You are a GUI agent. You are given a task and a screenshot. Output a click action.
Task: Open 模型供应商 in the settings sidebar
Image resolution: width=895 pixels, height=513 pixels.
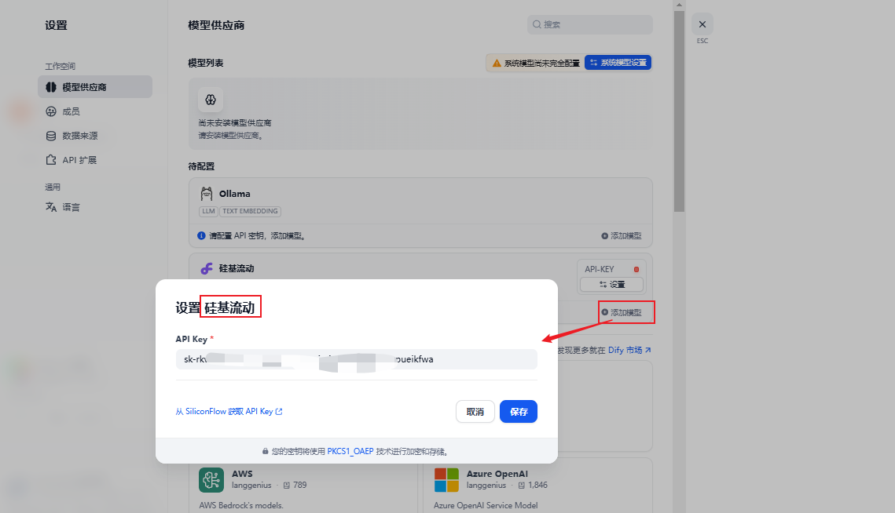click(x=95, y=86)
